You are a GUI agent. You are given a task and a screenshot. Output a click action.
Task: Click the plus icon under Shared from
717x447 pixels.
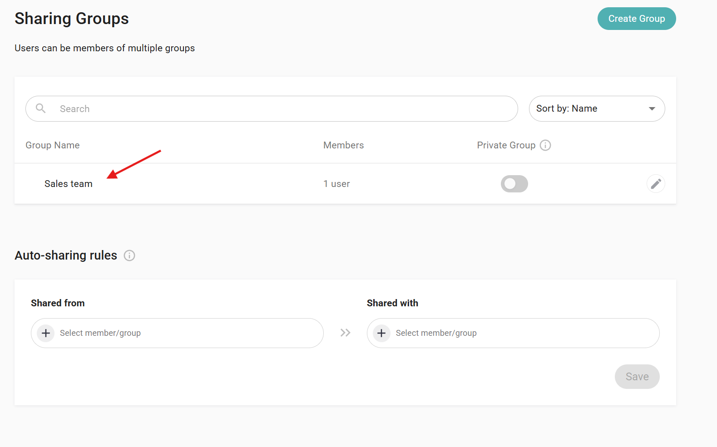pyautogui.click(x=46, y=333)
